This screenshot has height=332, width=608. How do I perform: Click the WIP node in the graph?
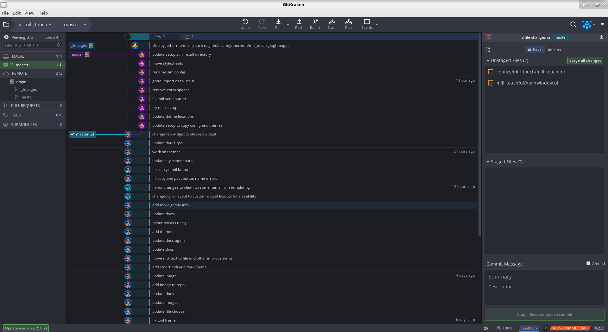(128, 37)
